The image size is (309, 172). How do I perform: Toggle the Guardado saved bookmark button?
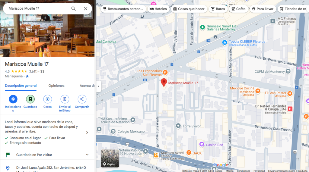(30, 99)
